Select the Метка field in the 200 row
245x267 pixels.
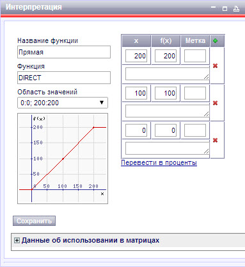[195, 56]
